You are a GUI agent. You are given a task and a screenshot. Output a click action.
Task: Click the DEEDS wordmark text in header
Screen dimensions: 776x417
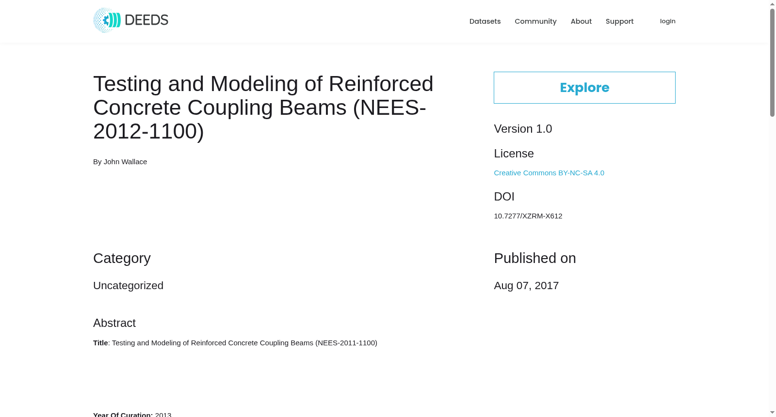pos(146,20)
